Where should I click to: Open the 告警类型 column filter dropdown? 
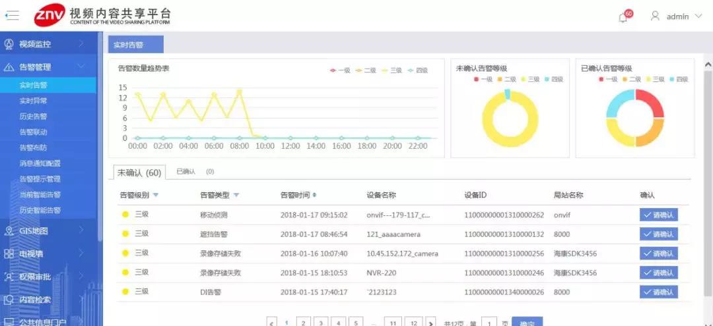coord(236,195)
